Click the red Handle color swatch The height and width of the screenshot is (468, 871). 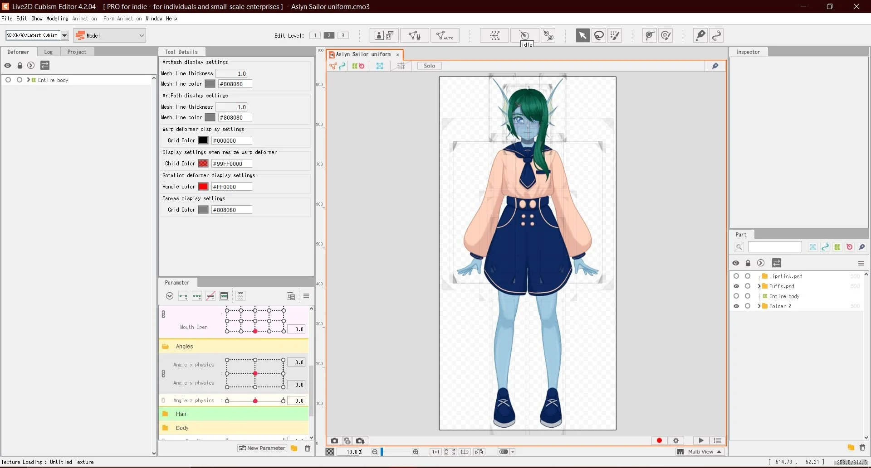(x=203, y=187)
